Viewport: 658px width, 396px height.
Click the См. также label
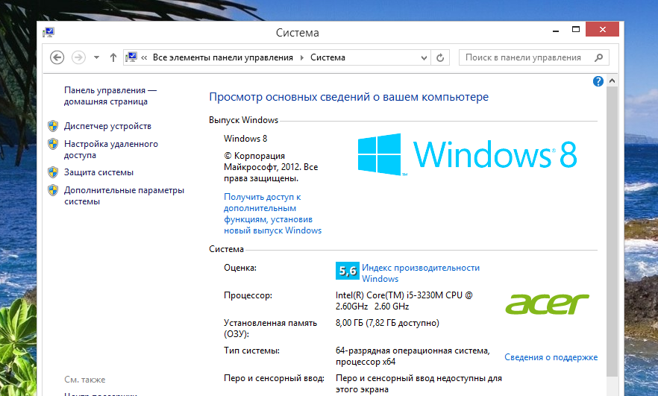(85, 380)
